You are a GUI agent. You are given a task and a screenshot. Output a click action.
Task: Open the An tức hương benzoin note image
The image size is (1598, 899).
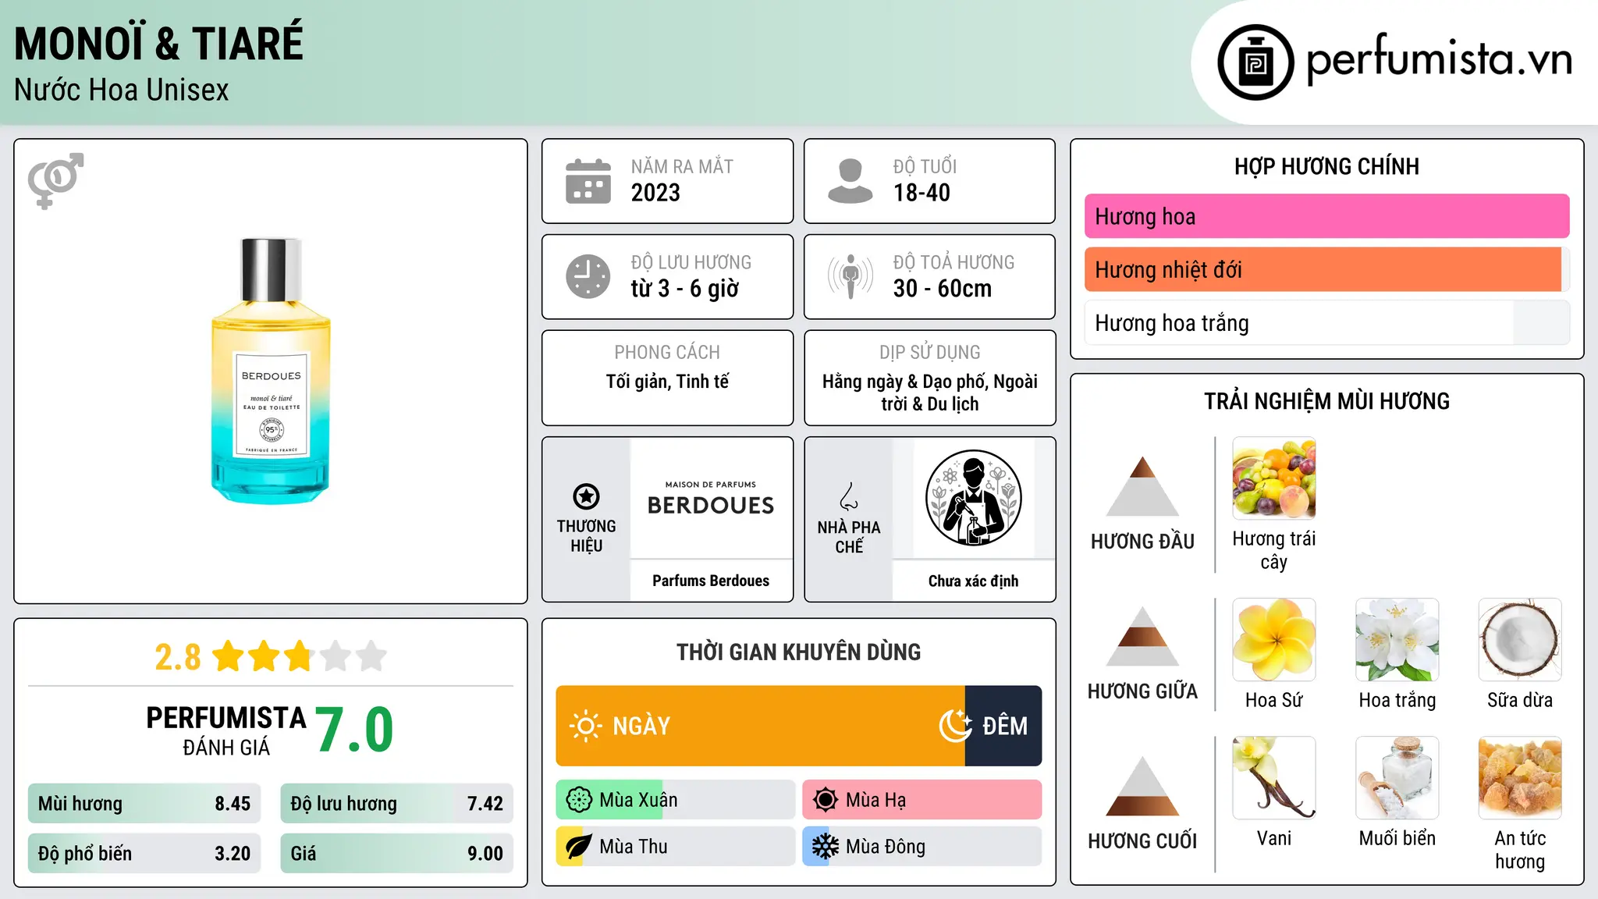click(1520, 778)
